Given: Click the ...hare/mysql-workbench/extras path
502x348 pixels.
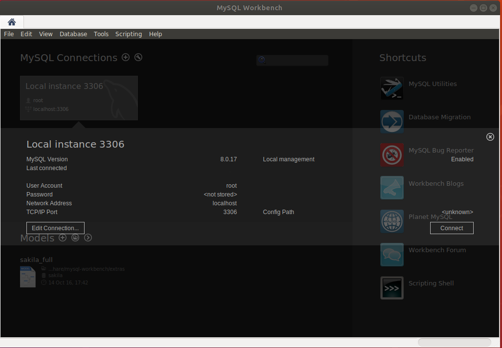Looking at the screenshot, I should pyautogui.click(x=87, y=269).
